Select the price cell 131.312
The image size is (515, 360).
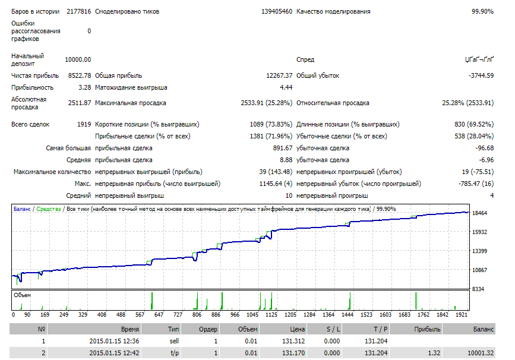293,341
